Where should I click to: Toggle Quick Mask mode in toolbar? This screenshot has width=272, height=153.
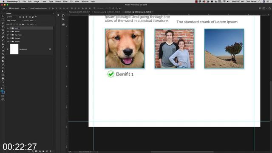coord(3,96)
